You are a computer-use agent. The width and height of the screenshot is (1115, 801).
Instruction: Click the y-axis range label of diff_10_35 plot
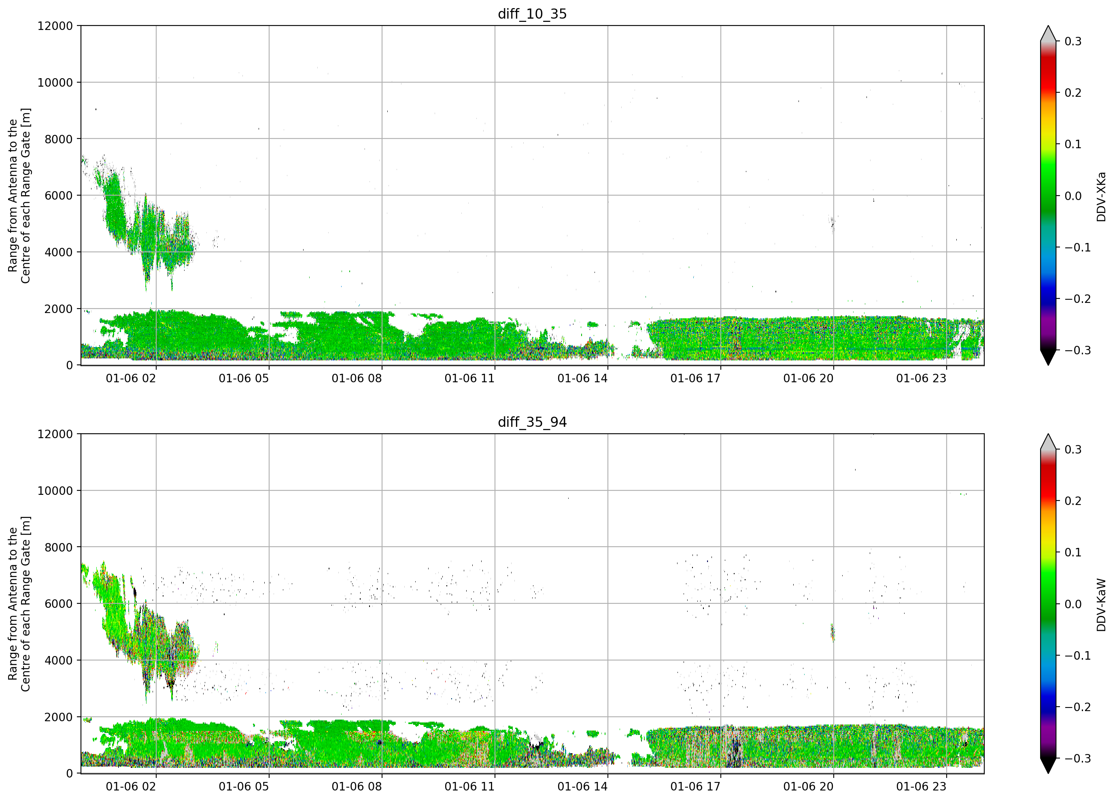coord(19,196)
